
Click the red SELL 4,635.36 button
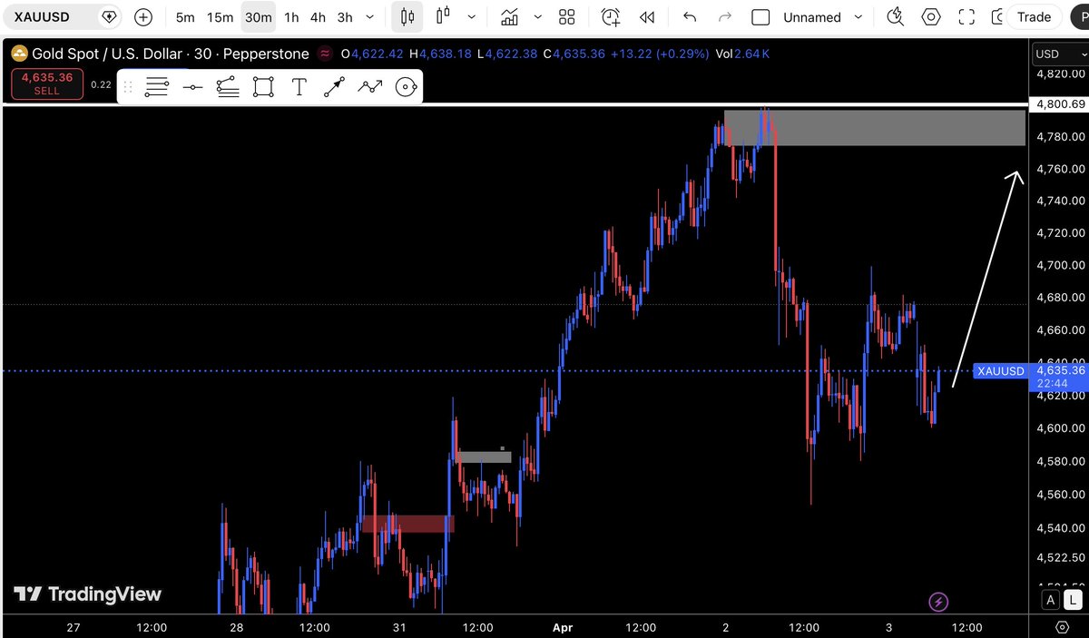click(x=47, y=83)
